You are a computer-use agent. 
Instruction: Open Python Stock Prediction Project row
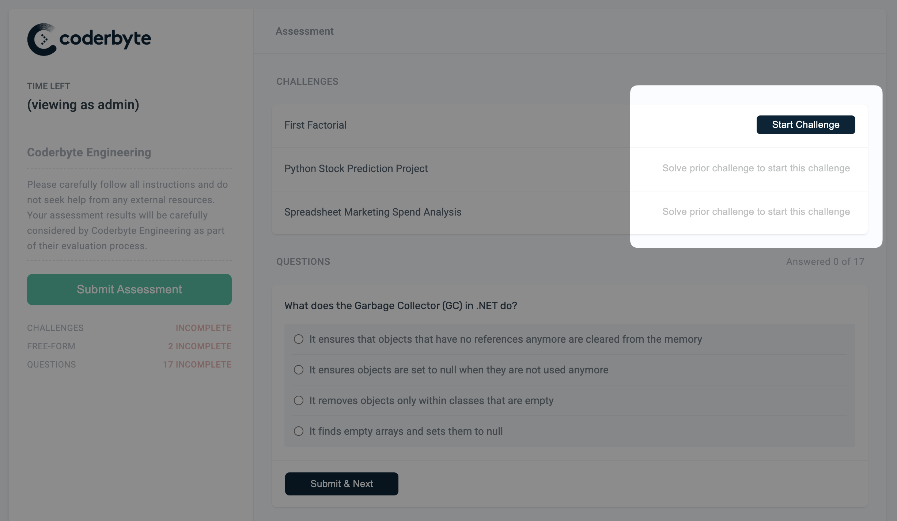[570, 169]
